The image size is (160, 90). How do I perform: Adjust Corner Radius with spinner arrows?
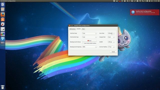coord(114,47)
